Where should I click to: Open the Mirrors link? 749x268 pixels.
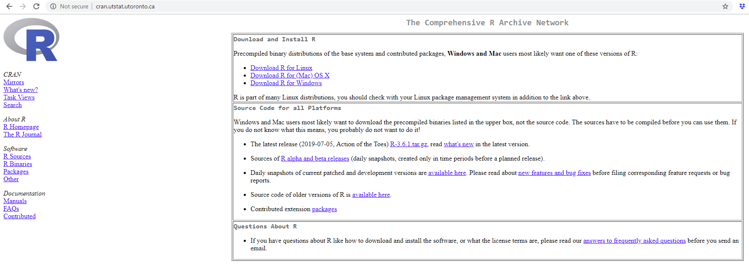[x=14, y=82]
